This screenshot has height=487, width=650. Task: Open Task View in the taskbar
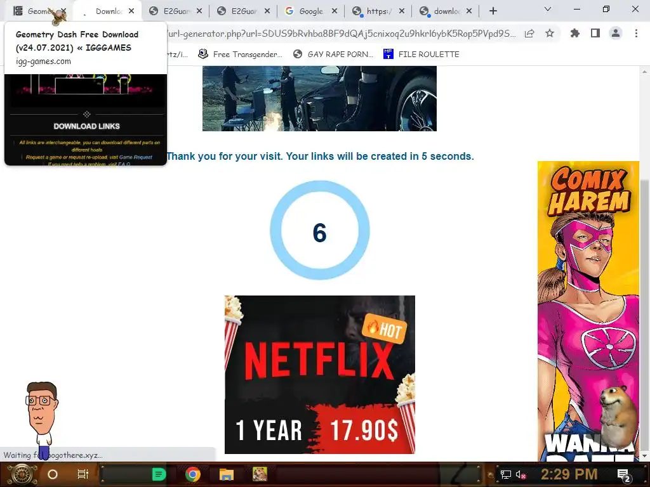point(83,474)
